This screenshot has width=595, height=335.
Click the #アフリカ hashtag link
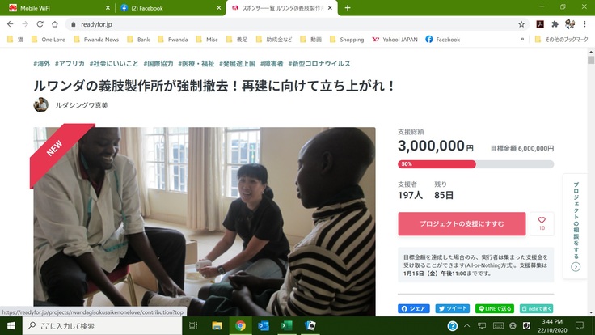(x=71, y=63)
